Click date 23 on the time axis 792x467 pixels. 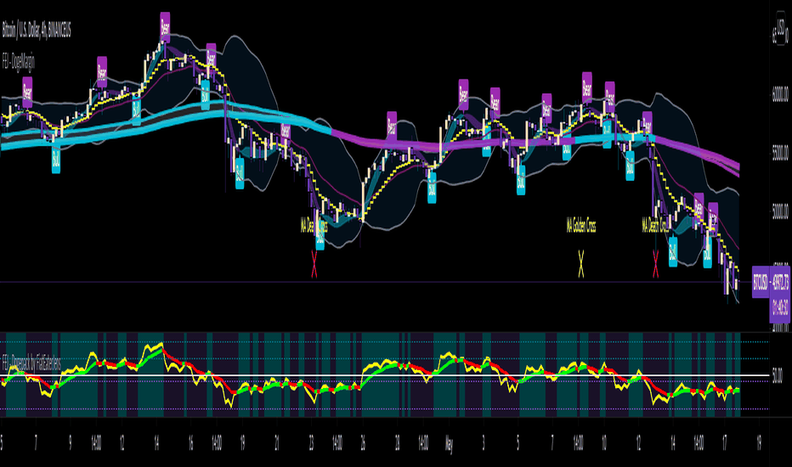[x=312, y=443]
